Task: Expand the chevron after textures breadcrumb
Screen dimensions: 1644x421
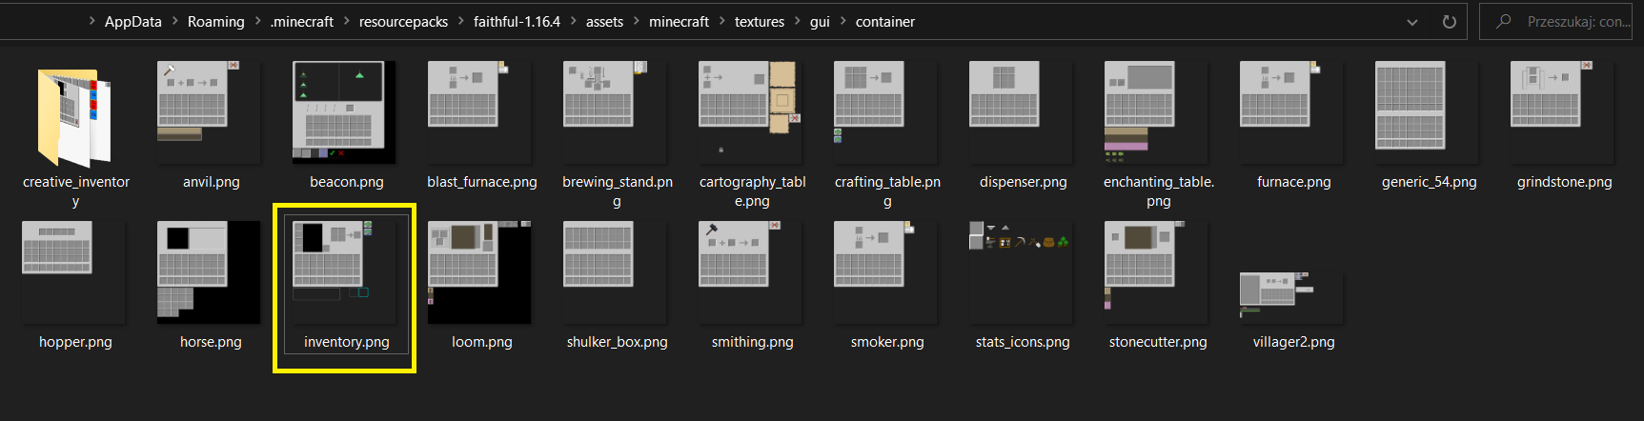Action: (x=798, y=21)
